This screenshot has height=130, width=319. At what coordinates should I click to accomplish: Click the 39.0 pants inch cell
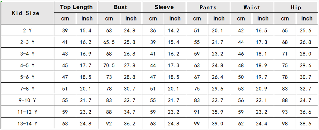(x=219, y=124)
